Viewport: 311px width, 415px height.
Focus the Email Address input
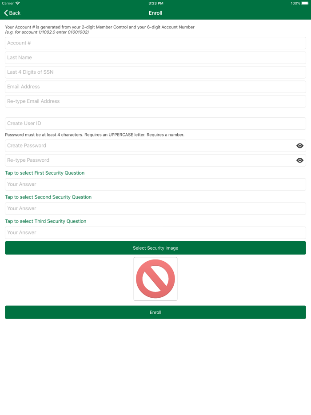pyautogui.click(x=155, y=87)
